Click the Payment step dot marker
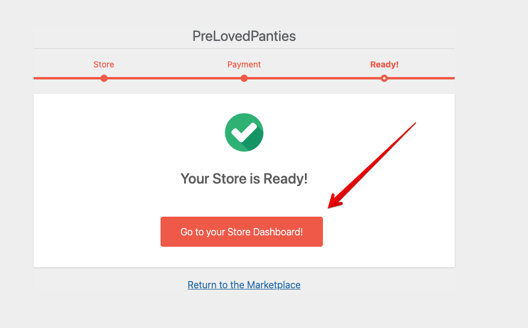Viewport: 528px width, 328px height. tap(244, 78)
